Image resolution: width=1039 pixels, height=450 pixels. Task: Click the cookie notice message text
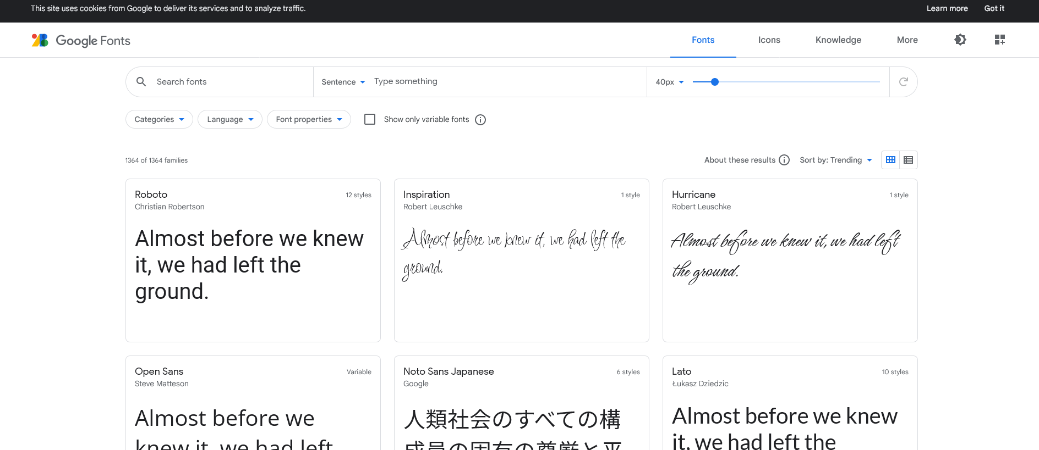tap(168, 8)
